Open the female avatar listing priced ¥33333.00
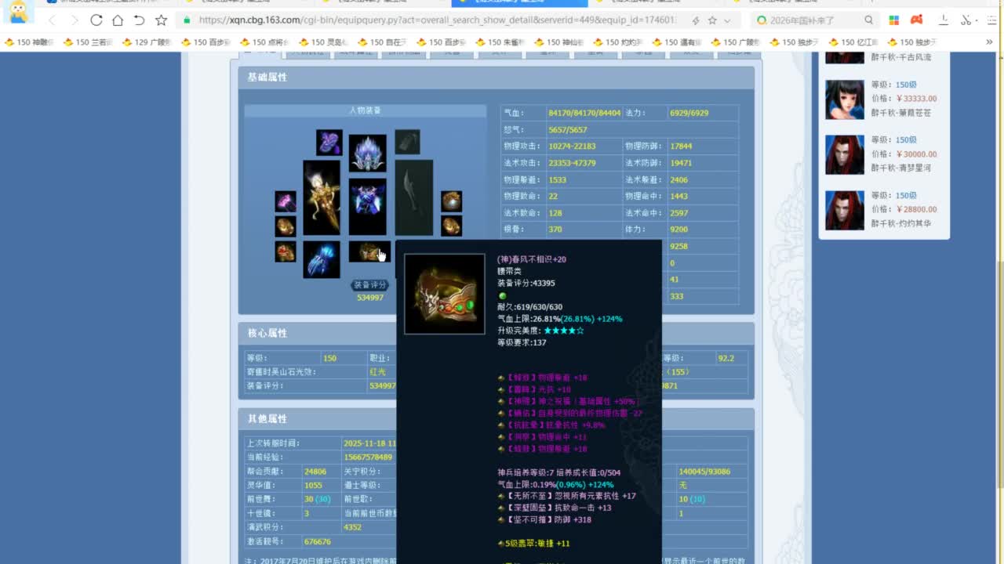The image size is (1004, 564). [845, 99]
